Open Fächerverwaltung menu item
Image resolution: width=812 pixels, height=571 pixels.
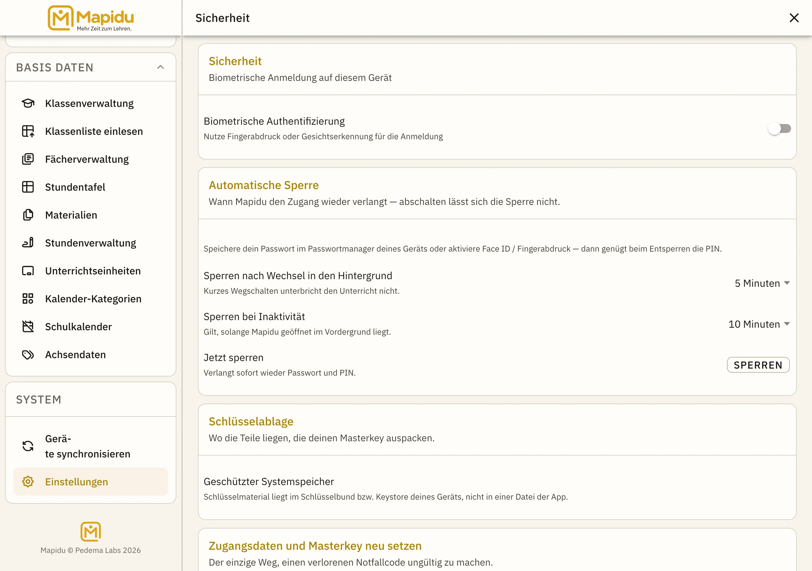pyautogui.click(x=90, y=159)
